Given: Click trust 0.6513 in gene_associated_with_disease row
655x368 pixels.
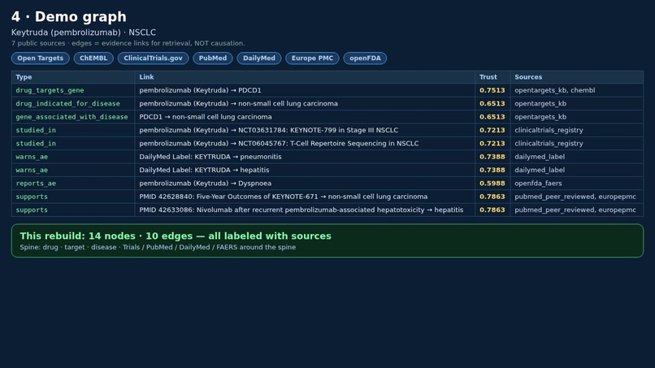Looking at the screenshot, I should tap(492, 117).
